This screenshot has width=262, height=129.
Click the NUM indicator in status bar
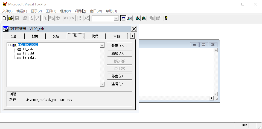tap(245, 125)
